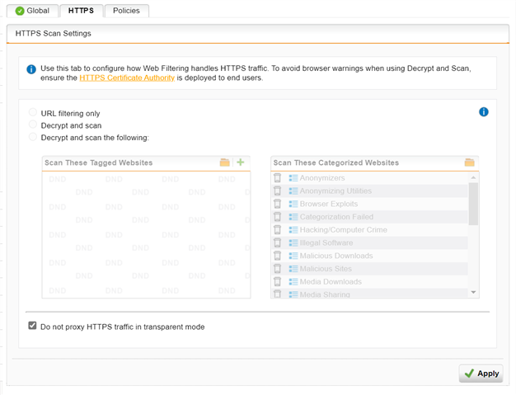
Task: Select the Categorization Failed entry
Action: [336, 217]
